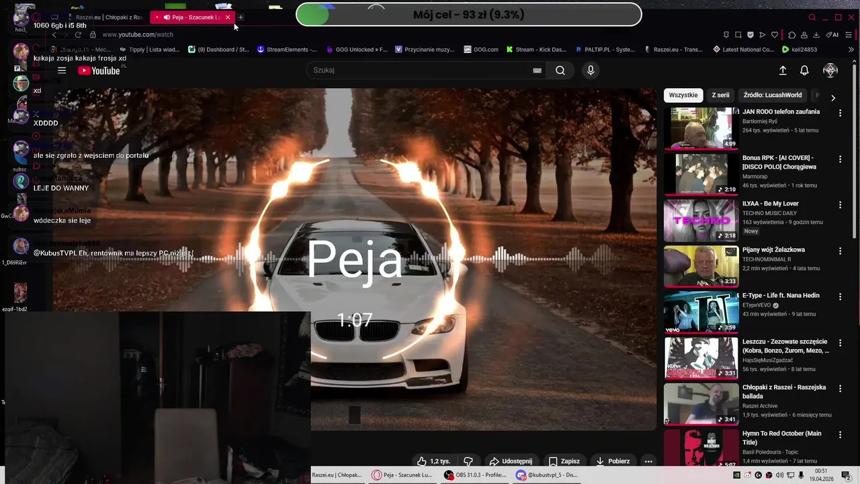
Task: Open options menu for Pijany wójt Żelazkowa
Action: click(x=840, y=251)
